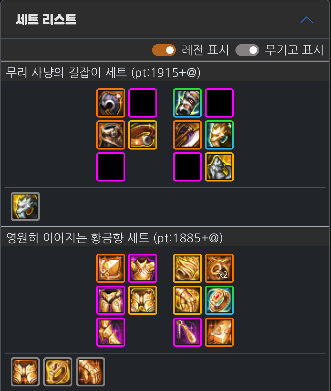Select the golden chest armor icon

[x=143, y=268]
